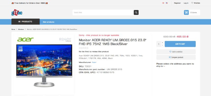The width and height of the screenshot is (211, 96).
Task: Click the product title heading
Action: (113, 42)
